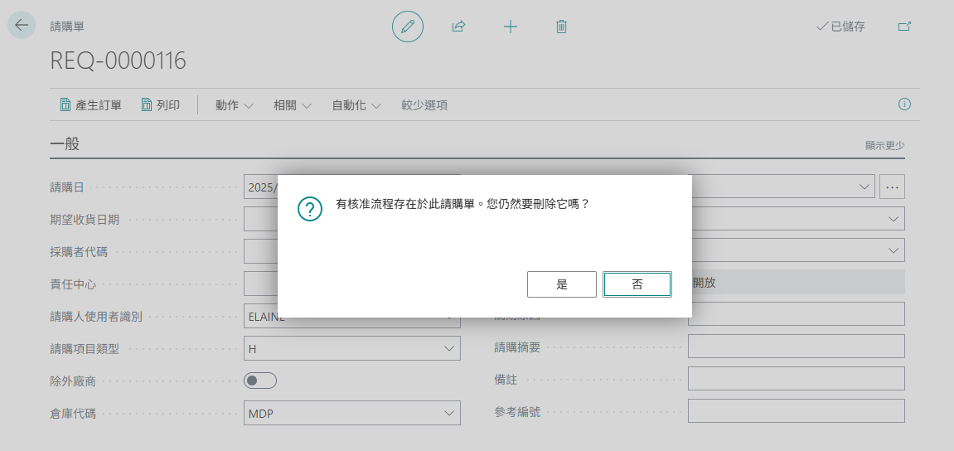Click the information icon on toolbar
The width and height of the screenshot is (954, 451).
[x=905, y=104]
